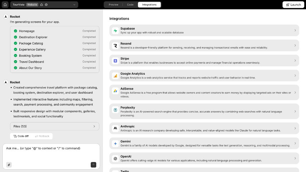Switch to the Code tab

pyautogui.click(x=130, y=5)
